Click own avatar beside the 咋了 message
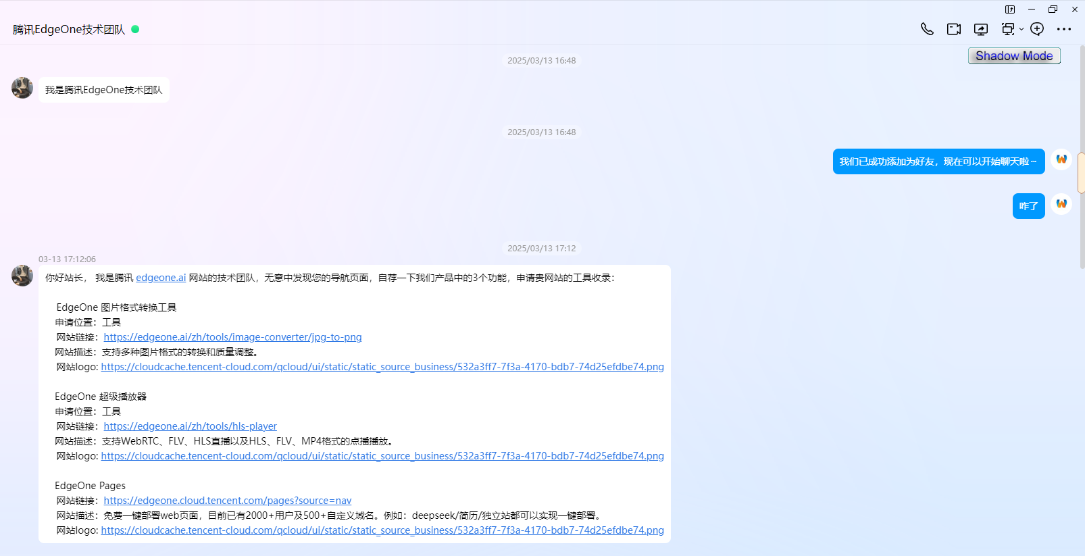 (x=1061, y=204)
